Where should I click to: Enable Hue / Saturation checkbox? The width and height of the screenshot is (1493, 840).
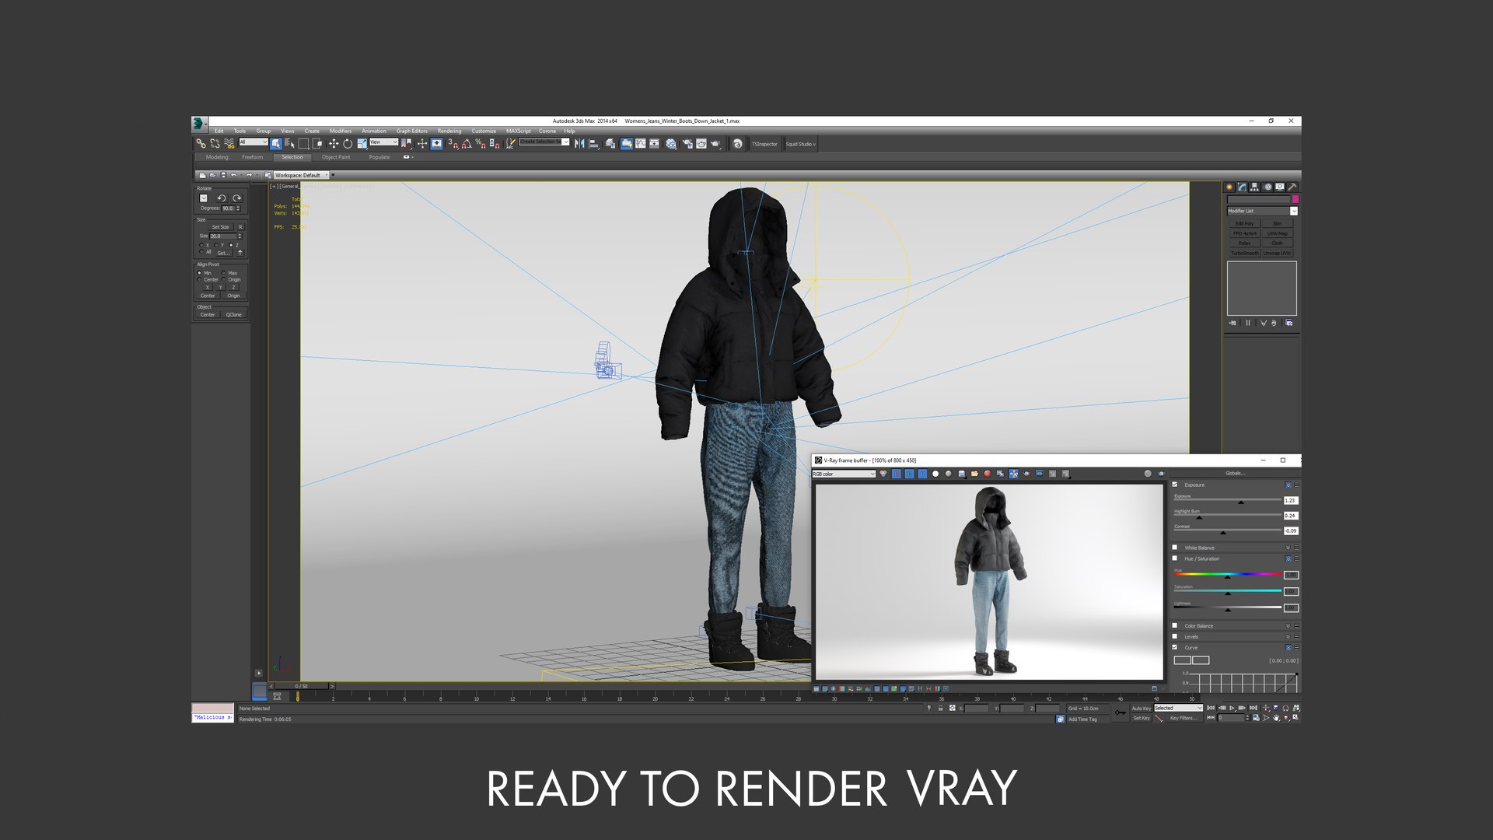[x=1174, y=558]
